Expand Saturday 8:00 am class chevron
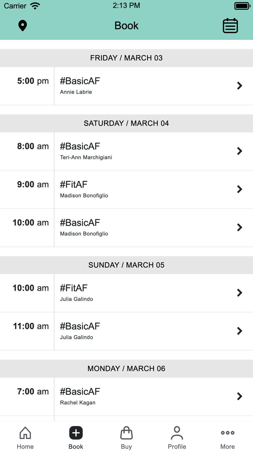Screen dimensions: 253x451 [239, 151]
